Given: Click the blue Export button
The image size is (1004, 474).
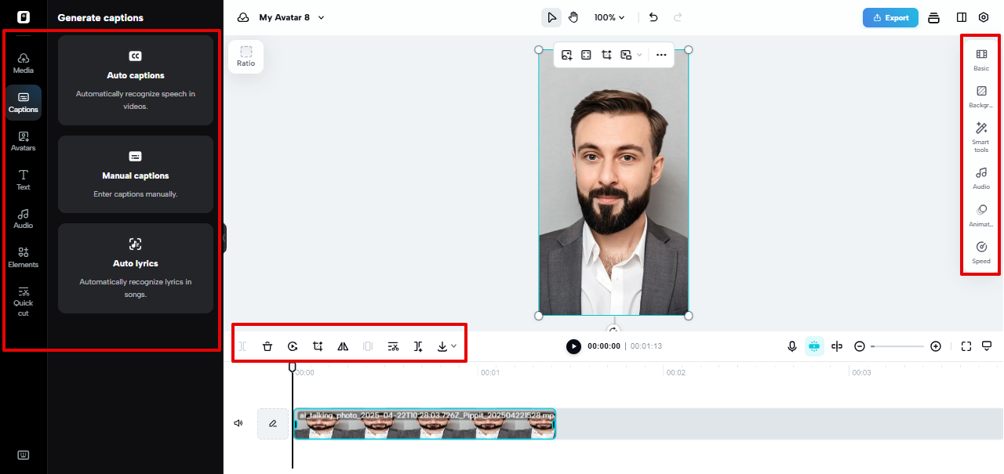Looking at the screenshot, I should tap(890, 16).
